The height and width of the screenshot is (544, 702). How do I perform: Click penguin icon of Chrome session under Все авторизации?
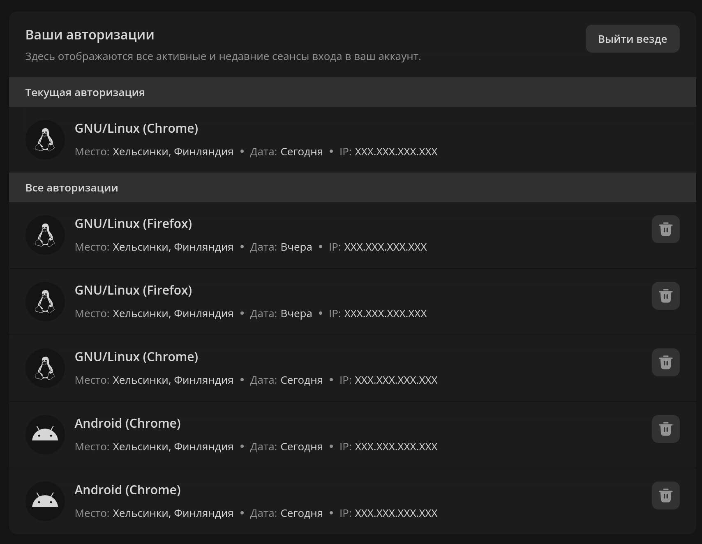(45, 368)
